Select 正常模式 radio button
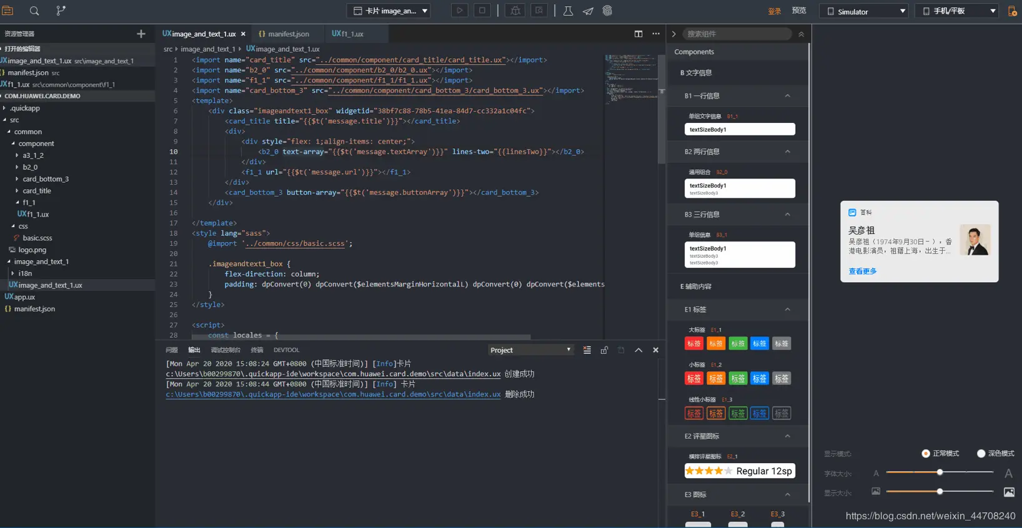This screenshot has height=528, width=1022. coord(926,454)
